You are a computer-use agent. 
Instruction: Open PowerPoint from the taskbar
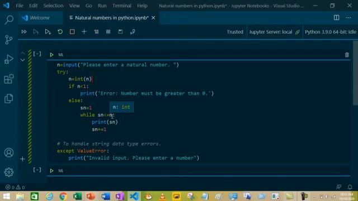click(x=91, y=196)
